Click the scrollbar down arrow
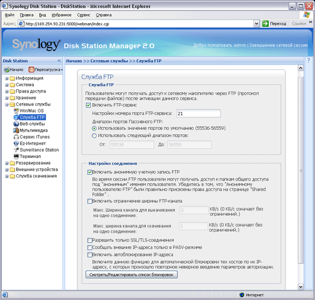The width and height of the screenshot is (315, 300). coord(300,286)
